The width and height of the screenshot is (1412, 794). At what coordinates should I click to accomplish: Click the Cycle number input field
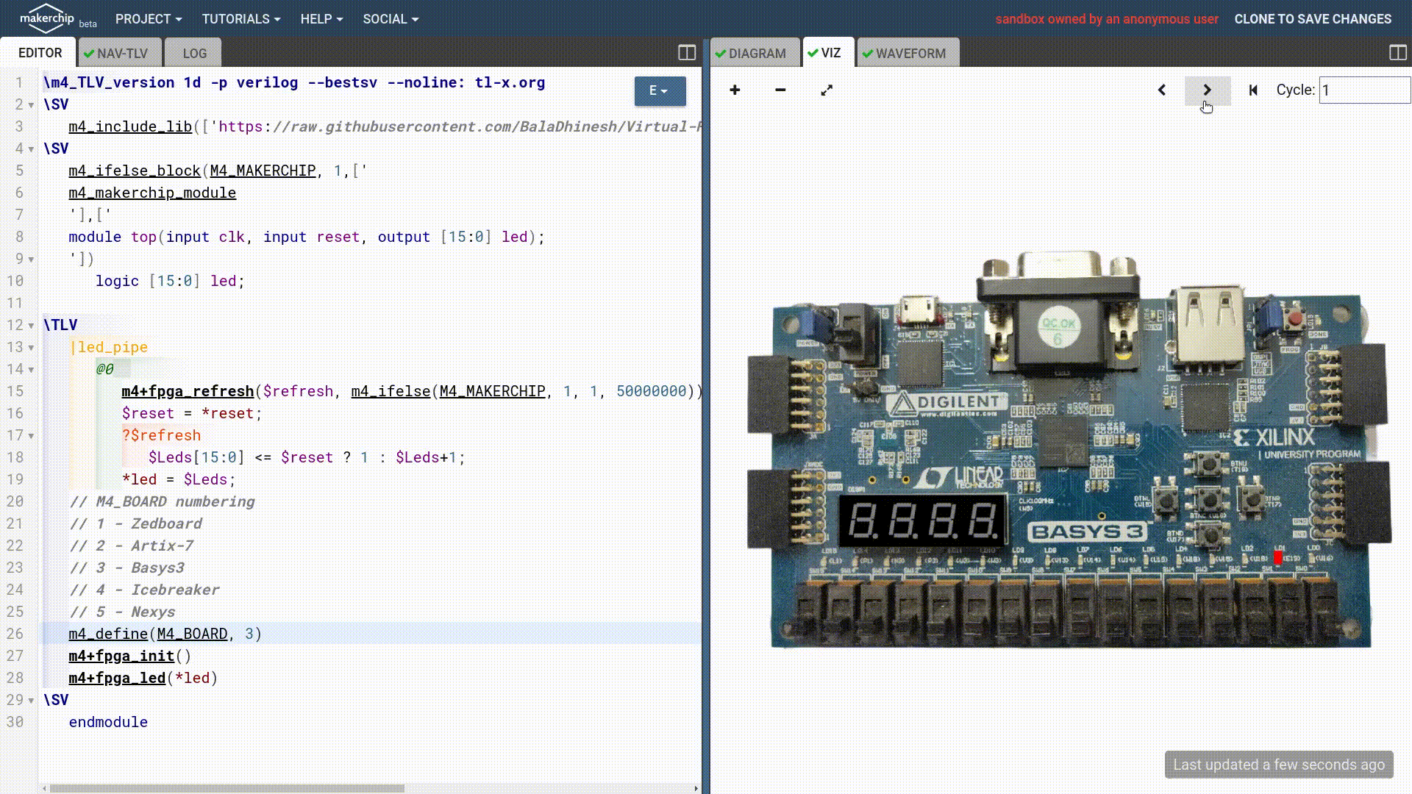(1363, 90)
